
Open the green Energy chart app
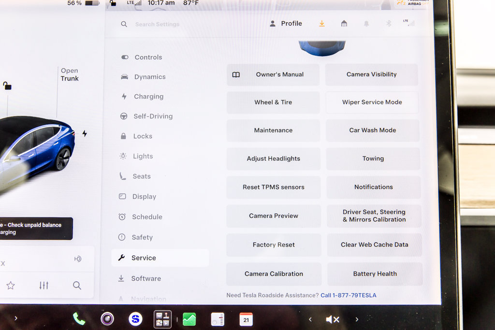pyautogui.click(x=189, y=319)
